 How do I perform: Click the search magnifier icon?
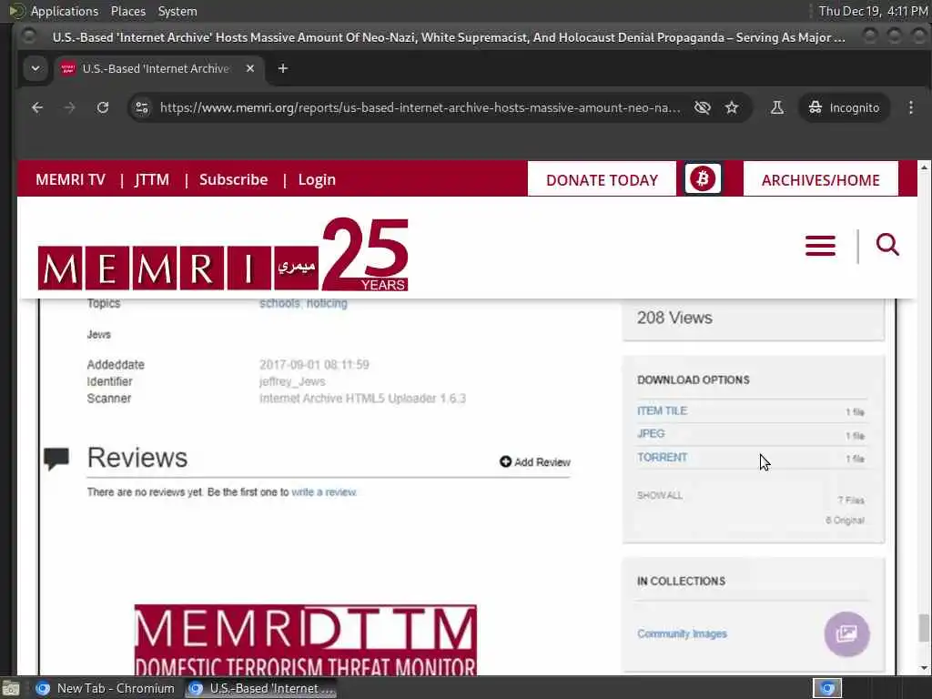[887, 244]
